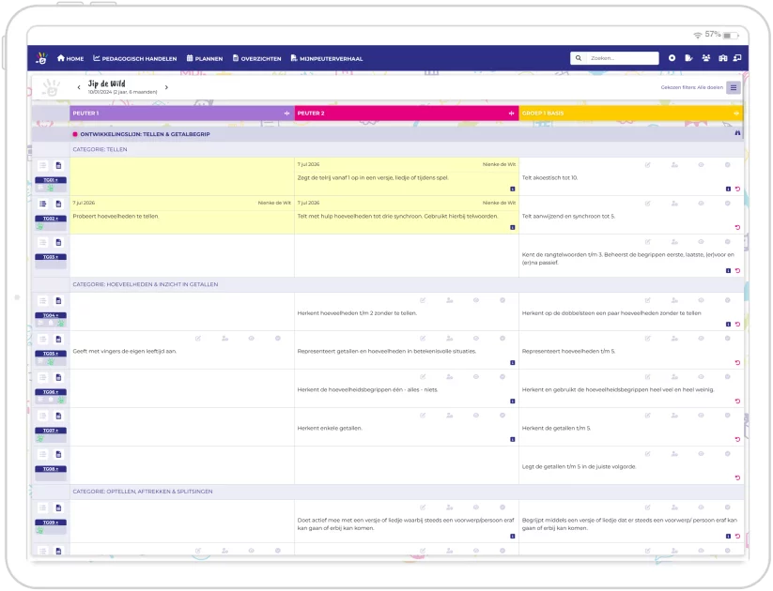Open the edit-document icon in navbar

[688, 58]
